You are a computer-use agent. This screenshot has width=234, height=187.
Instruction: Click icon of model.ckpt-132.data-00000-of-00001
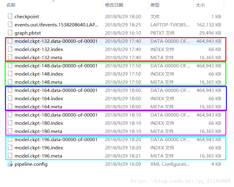10,41
